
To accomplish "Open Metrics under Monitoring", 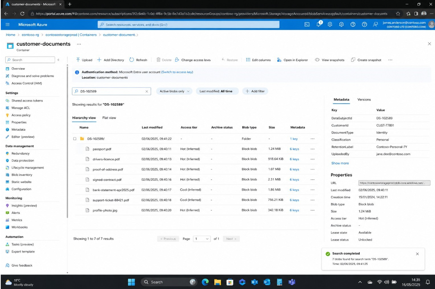I will point(17,220).
